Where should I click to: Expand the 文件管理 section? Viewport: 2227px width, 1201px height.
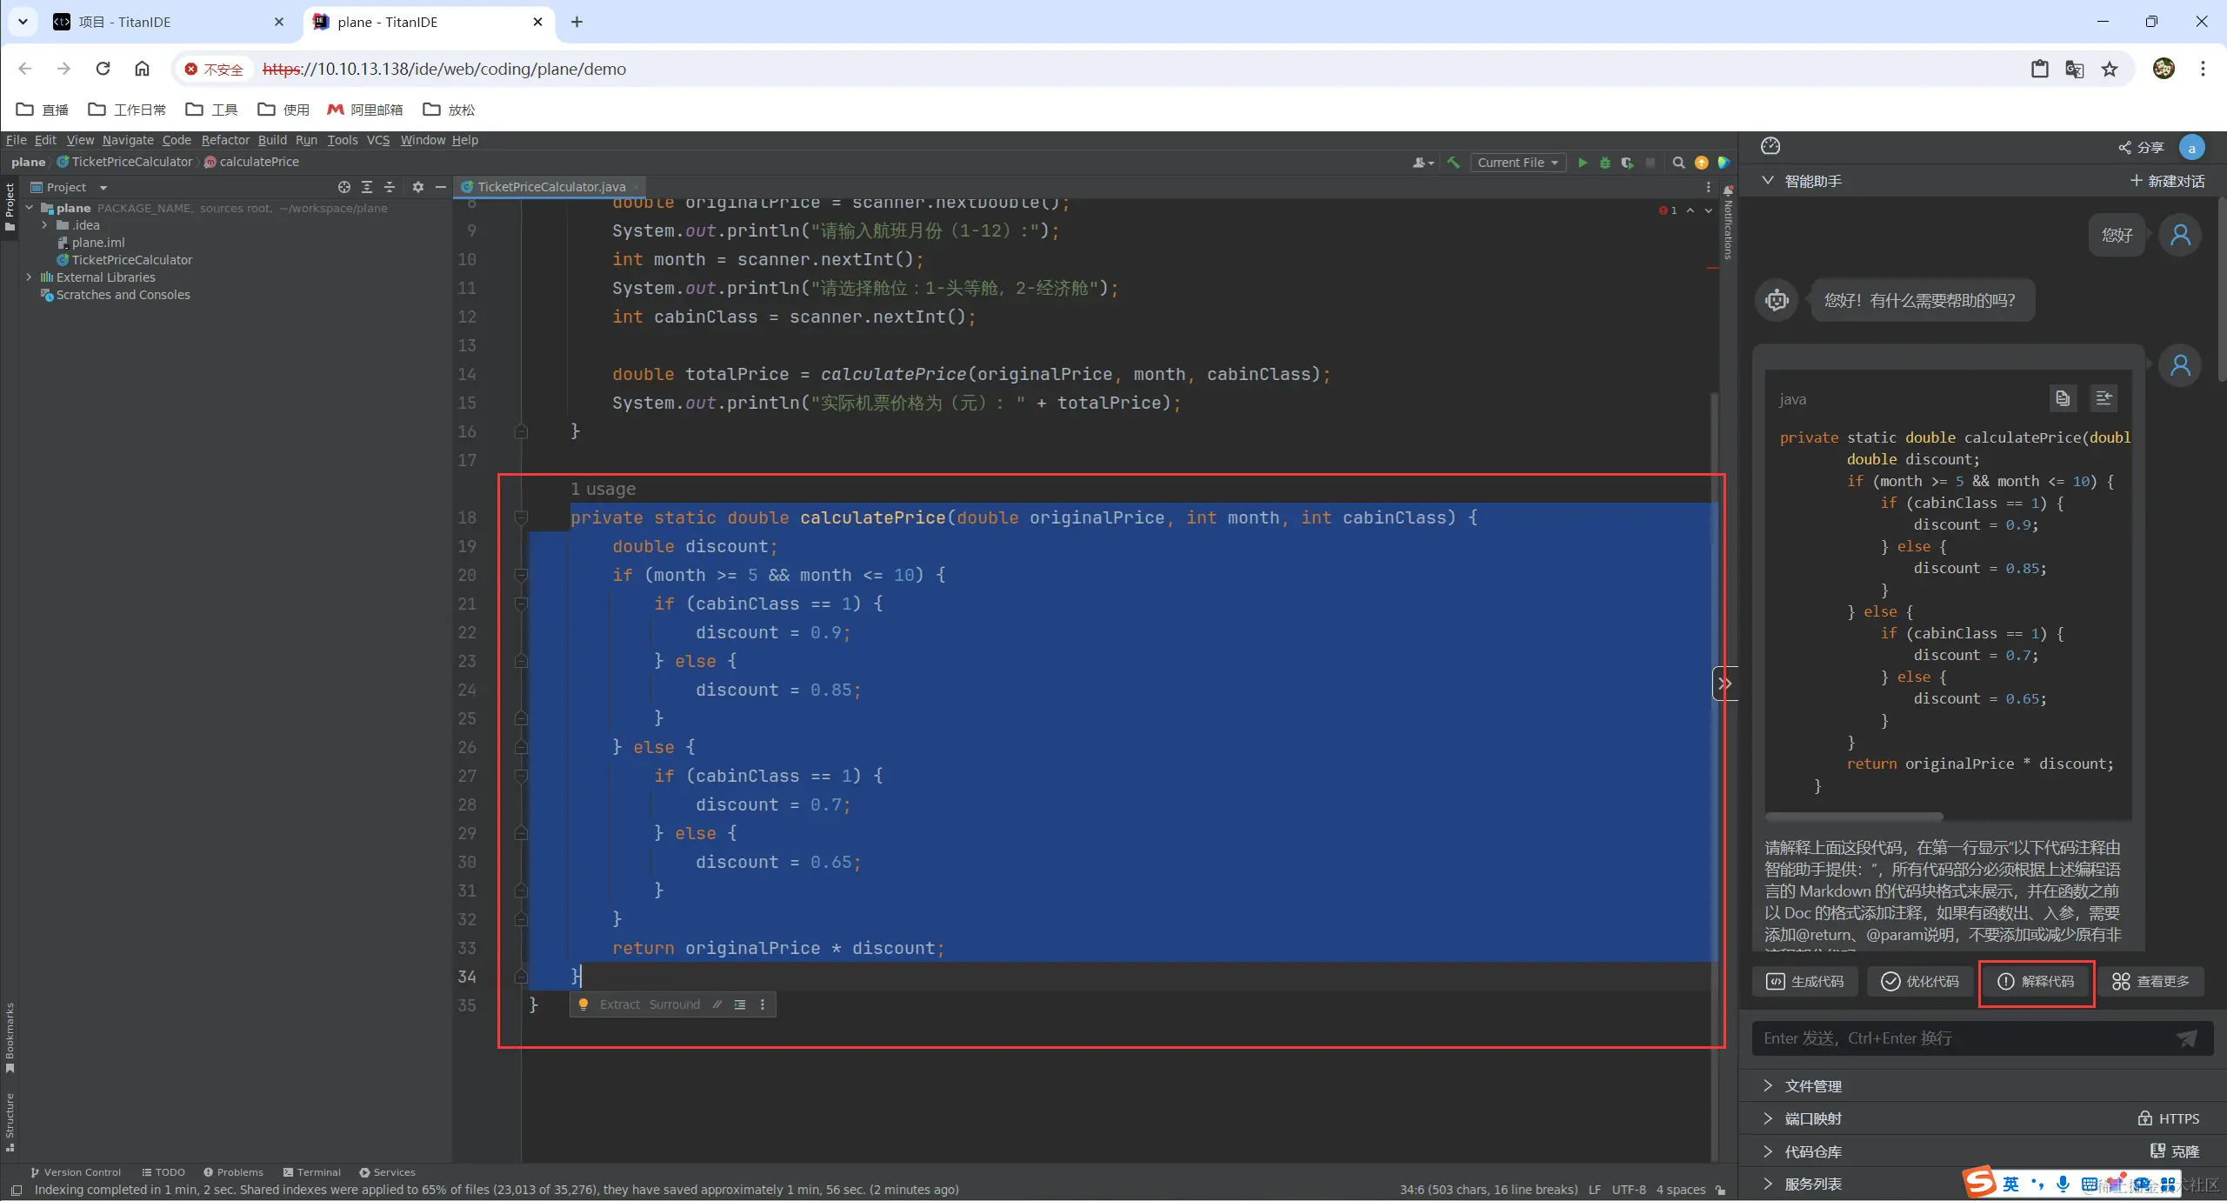(x=1813, y=1086)
